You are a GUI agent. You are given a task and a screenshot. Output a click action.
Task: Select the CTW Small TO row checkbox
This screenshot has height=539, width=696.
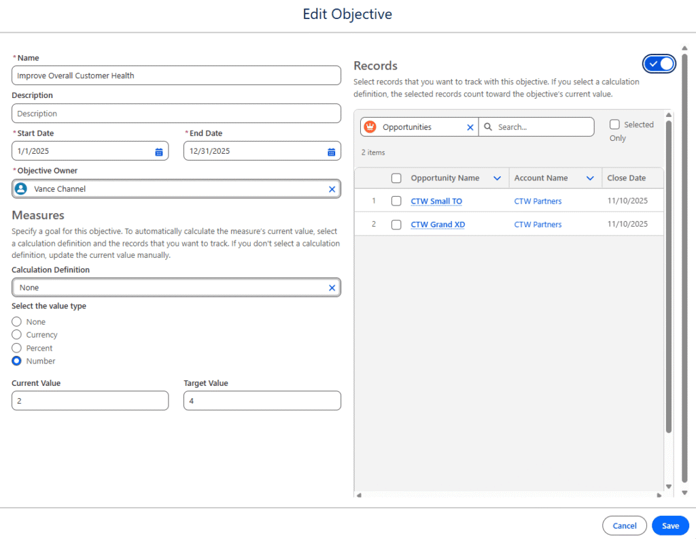pos(396,201)
